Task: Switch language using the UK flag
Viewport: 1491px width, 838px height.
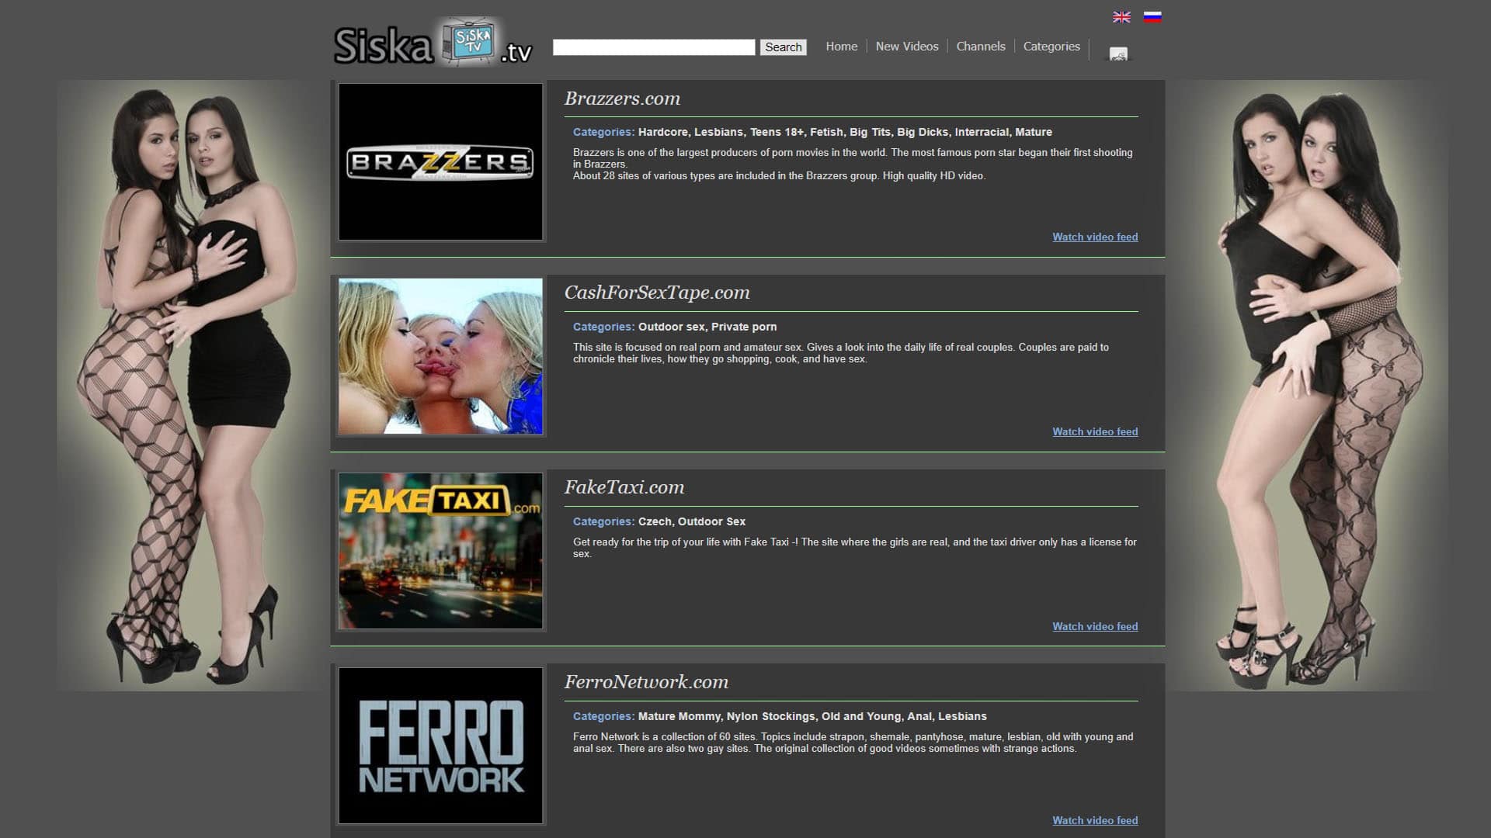Action: (1121, 17)
